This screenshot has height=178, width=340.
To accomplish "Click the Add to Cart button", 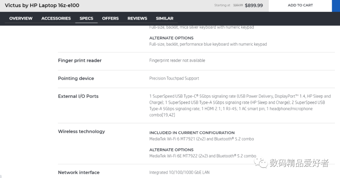I will pyautogui.click(x=300, y=5).
